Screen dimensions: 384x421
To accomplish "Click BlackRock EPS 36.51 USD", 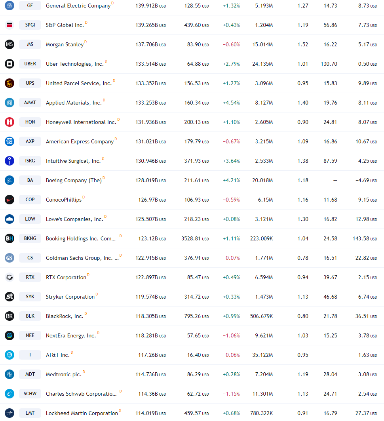I will pyautogui.click(x=366, y=316).
